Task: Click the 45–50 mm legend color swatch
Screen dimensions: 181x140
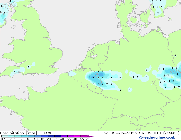Action: 84,136
